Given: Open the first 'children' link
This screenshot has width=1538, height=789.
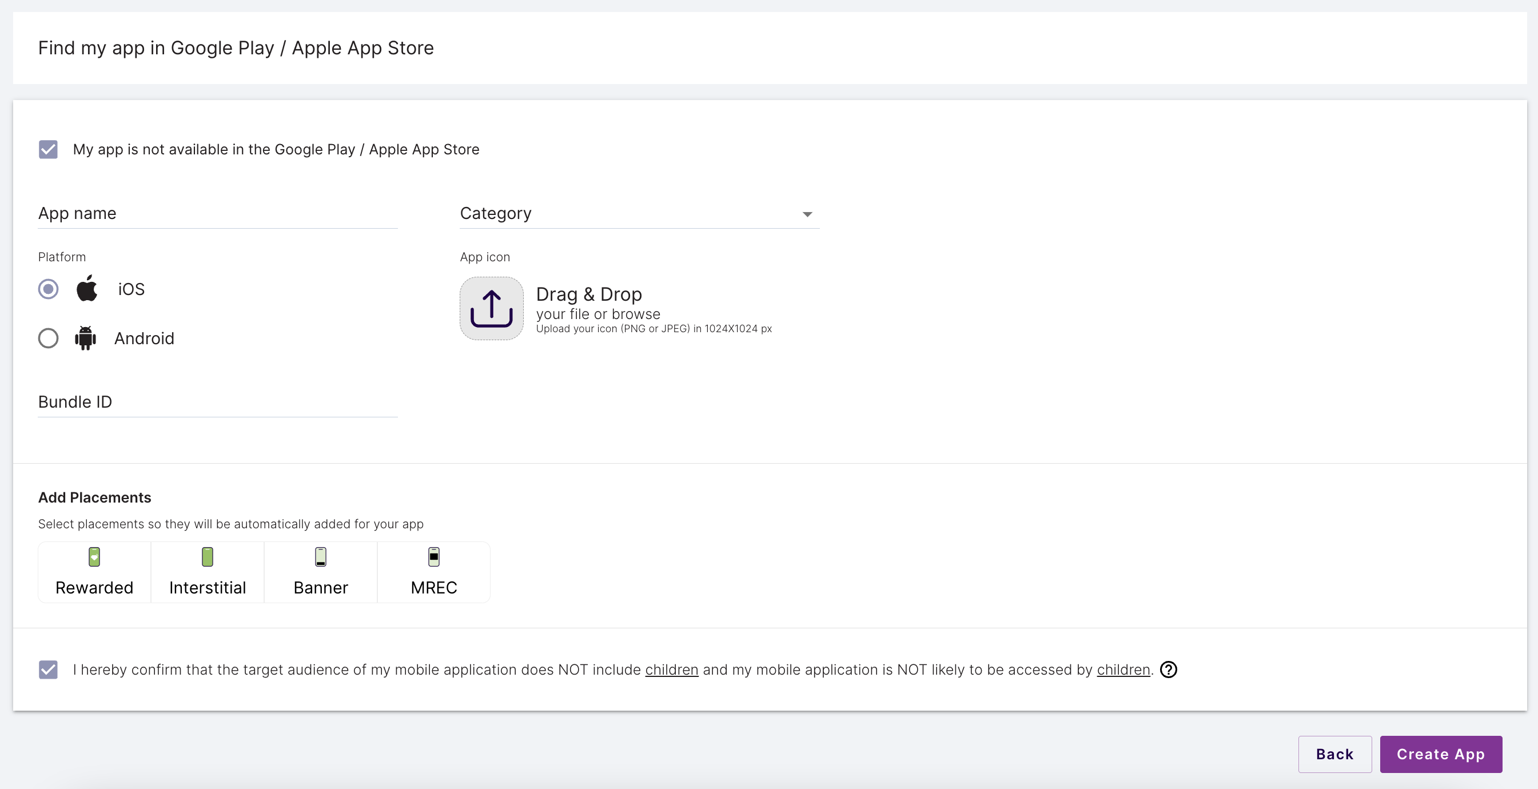Looking at the screenshot, I should pyautogui.click(x=672, y=670).
